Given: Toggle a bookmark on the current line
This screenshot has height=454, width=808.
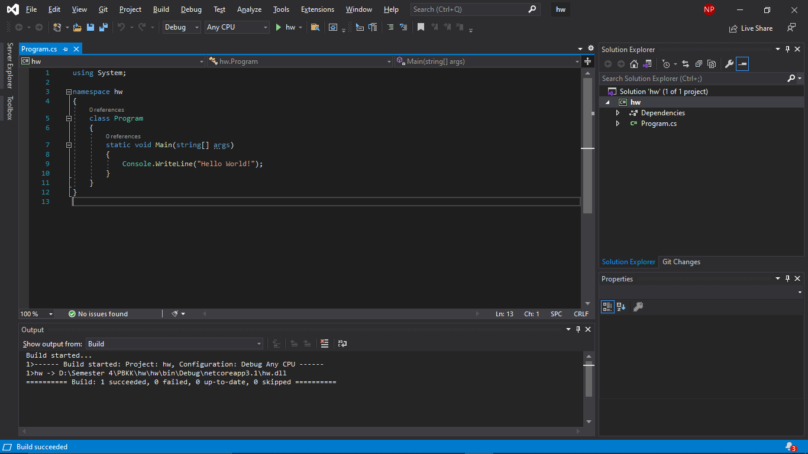Looking at the screenshot, I should coord(421,27).
